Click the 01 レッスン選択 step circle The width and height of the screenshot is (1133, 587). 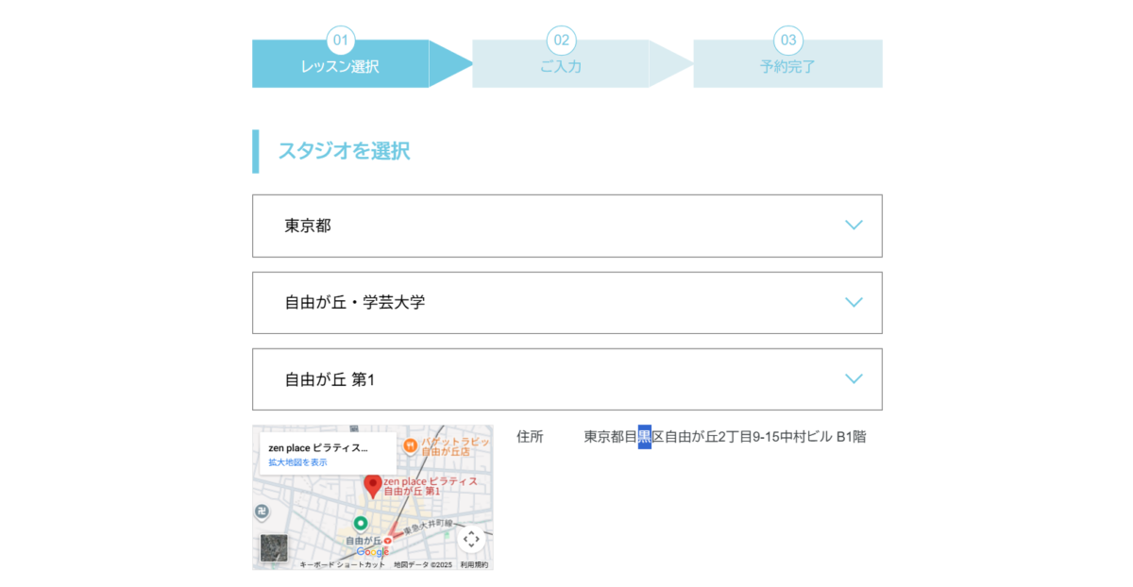coord(340,40)
